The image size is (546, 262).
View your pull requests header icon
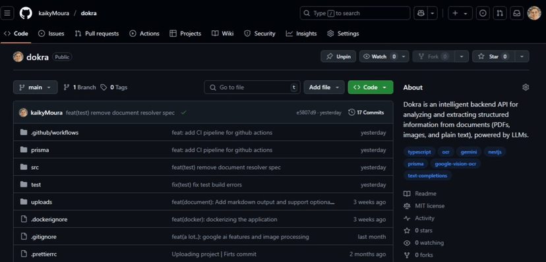pos(500,13)
